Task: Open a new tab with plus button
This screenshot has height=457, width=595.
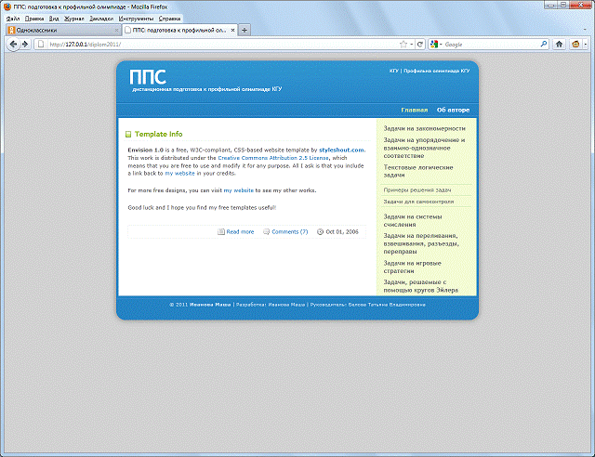Action: point(245,30)
